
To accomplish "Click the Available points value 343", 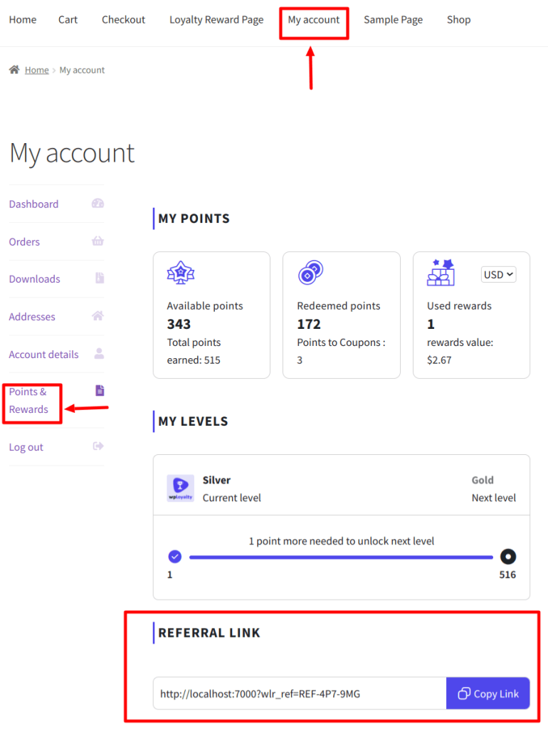I will point(179,324).
